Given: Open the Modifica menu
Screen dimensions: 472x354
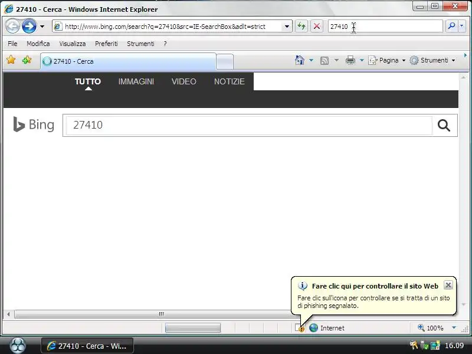Looking at the screenshot, I should 38,44.
